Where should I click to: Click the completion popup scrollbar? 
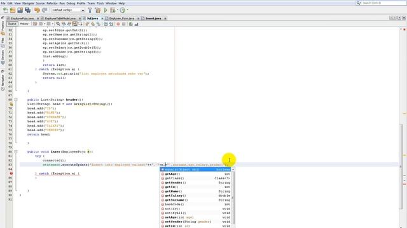(233, 198)
